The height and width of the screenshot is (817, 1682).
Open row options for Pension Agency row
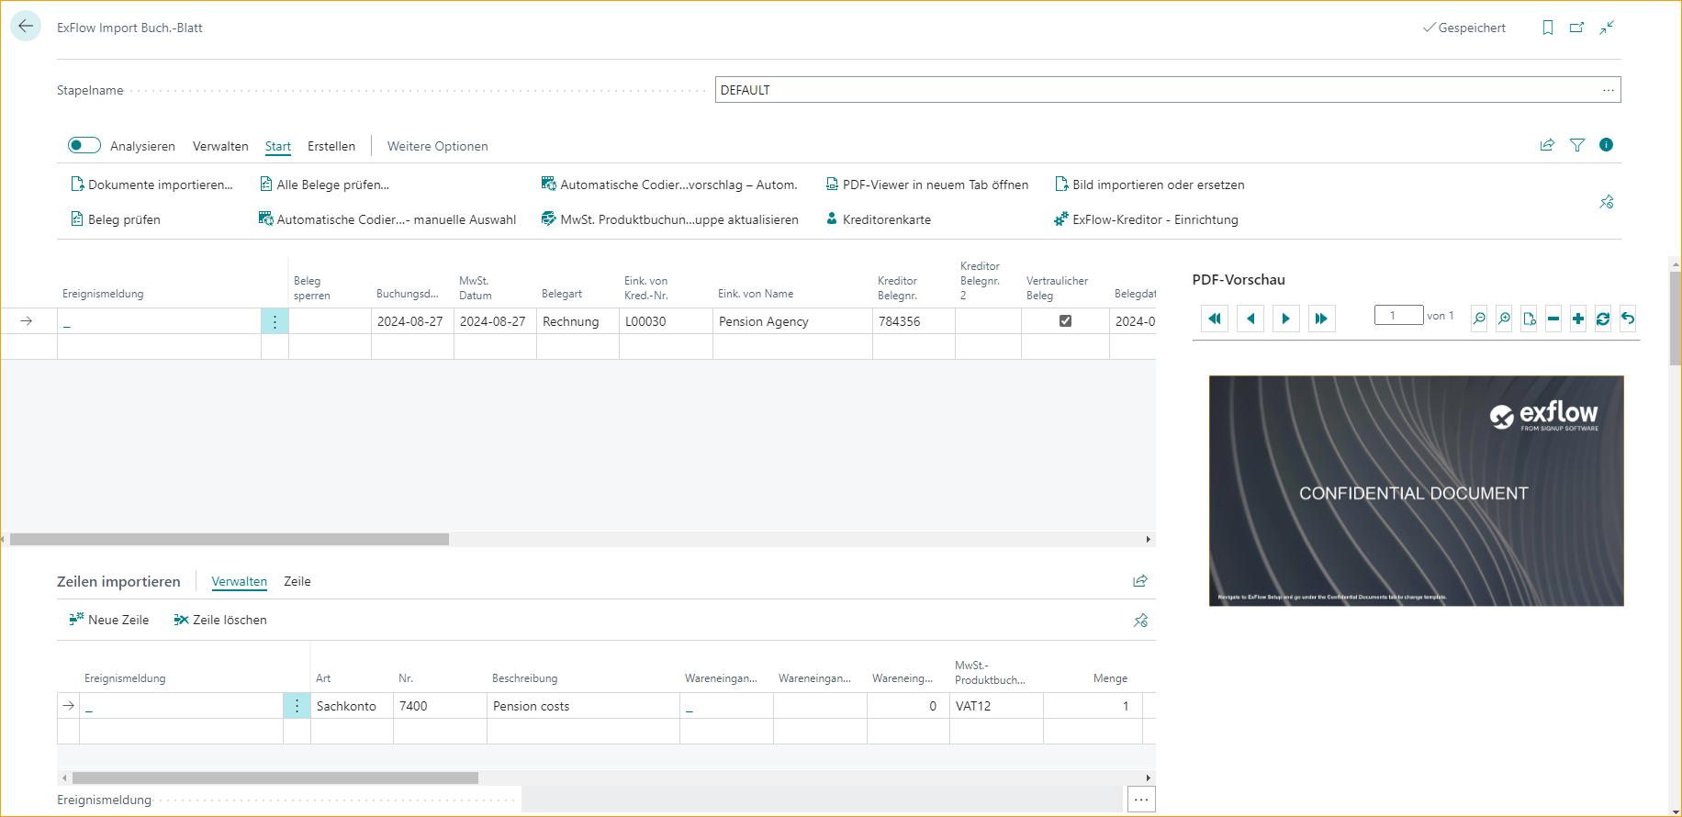pyautogui.click(x=275, y=321)
